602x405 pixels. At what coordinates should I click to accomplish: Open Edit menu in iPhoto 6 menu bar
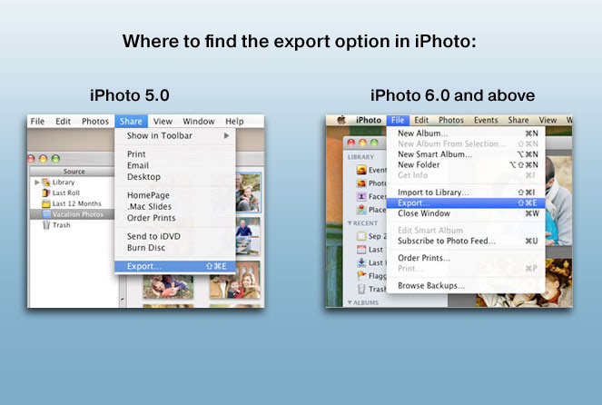click(421, 120)
